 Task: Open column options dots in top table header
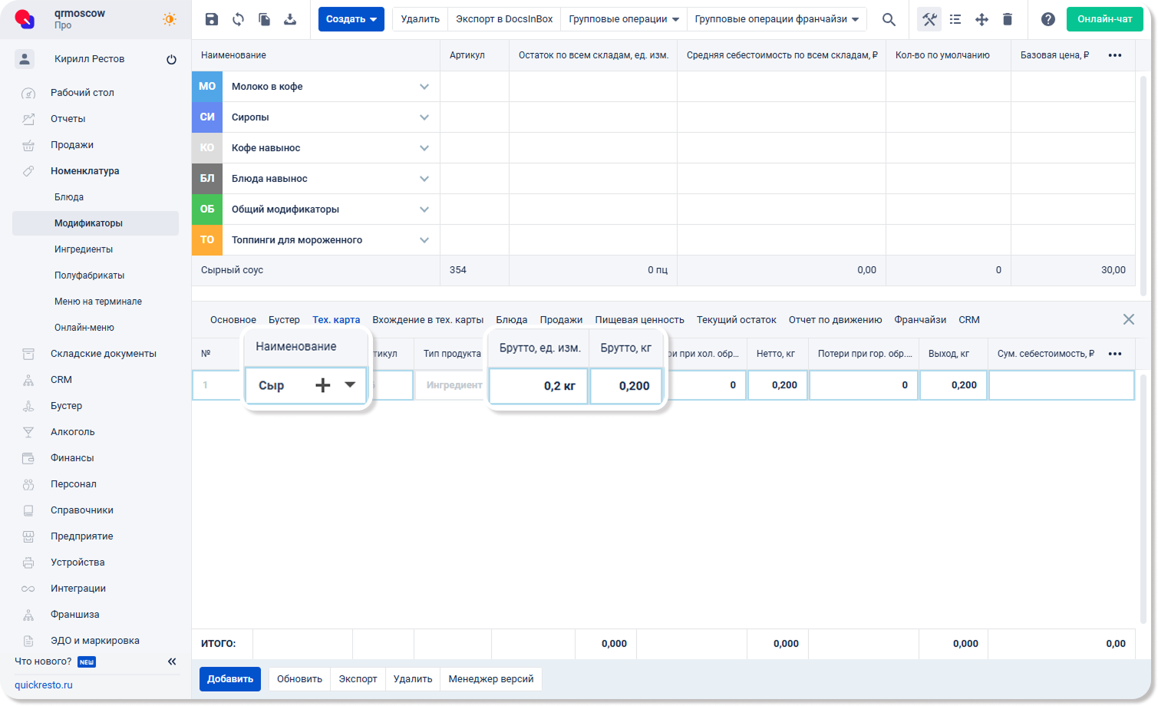click(1115, 55)
